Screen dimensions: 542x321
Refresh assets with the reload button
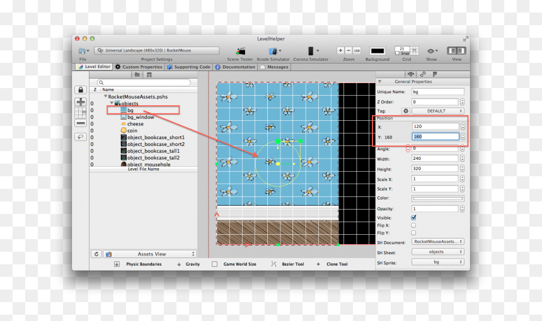pyautogui.click(x=96, y=254)
